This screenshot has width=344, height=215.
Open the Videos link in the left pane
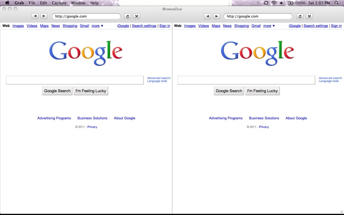(32, 26)
